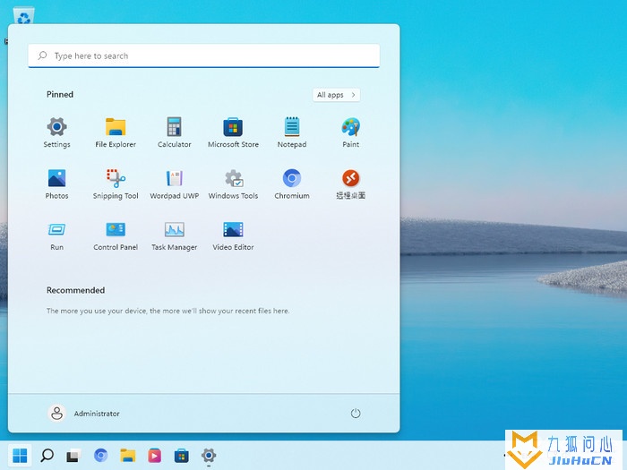Select the Recycle Bin on the desktop
Screen dimensions: 627x470
click(x=24, y=16)
